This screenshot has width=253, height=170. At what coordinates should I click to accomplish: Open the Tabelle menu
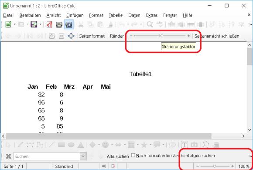[x=116, y=15]
